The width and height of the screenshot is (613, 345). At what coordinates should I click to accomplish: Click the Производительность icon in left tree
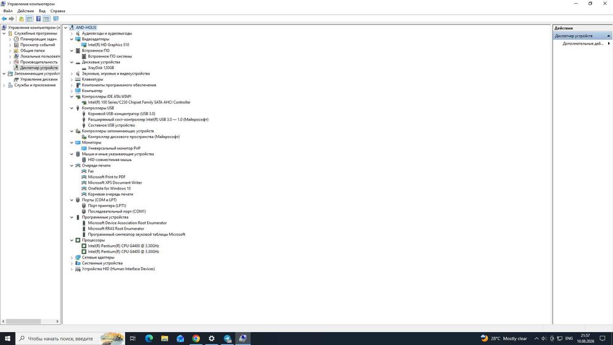[16, 62]
